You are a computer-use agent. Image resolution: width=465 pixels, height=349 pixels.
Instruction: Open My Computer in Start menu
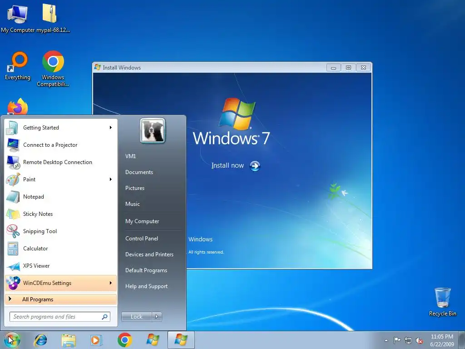pos(142,221)
